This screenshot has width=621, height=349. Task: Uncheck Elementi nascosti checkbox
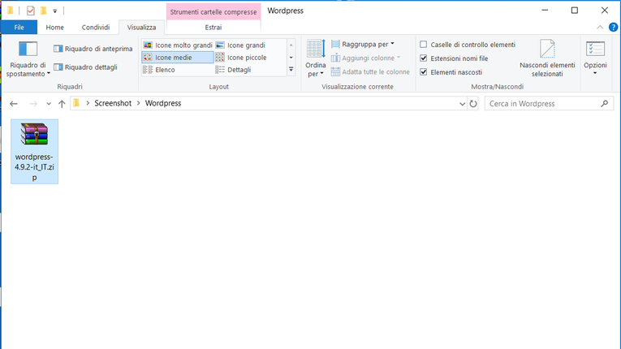tap(424, 72)
